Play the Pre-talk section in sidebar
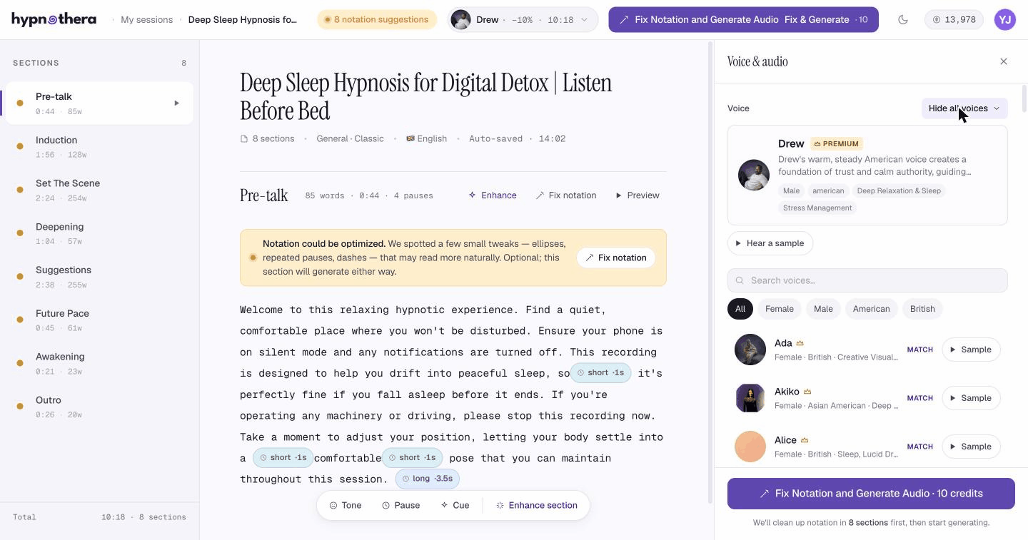The image size is (1028, 540). pyautogui.click(x=177, y=103)
